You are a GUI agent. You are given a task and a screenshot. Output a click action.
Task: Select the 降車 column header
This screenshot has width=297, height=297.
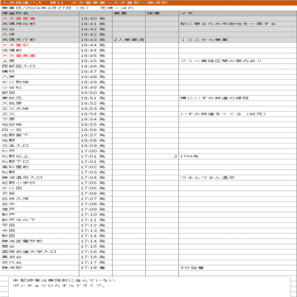162,13
